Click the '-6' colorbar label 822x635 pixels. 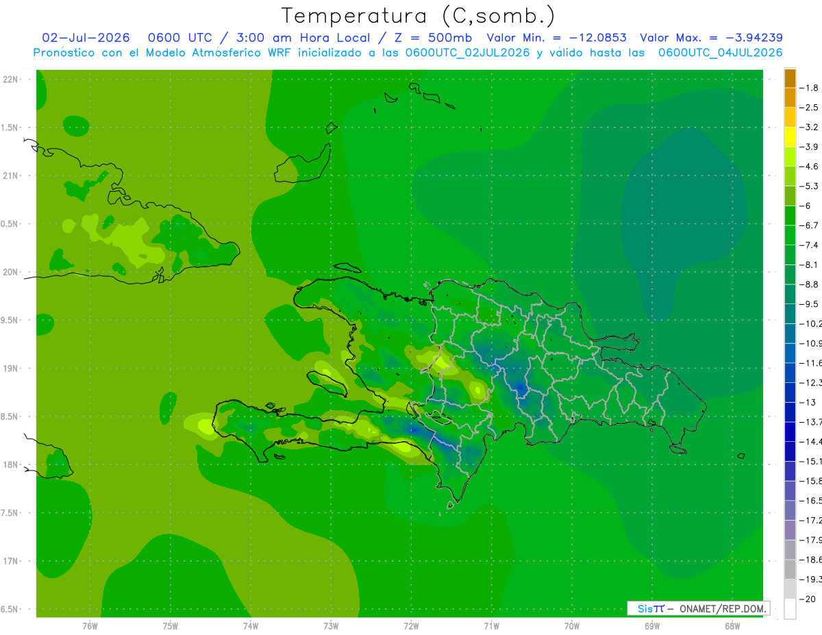click(x=806, y=206)
